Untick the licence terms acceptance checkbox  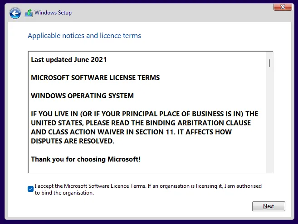30,189
